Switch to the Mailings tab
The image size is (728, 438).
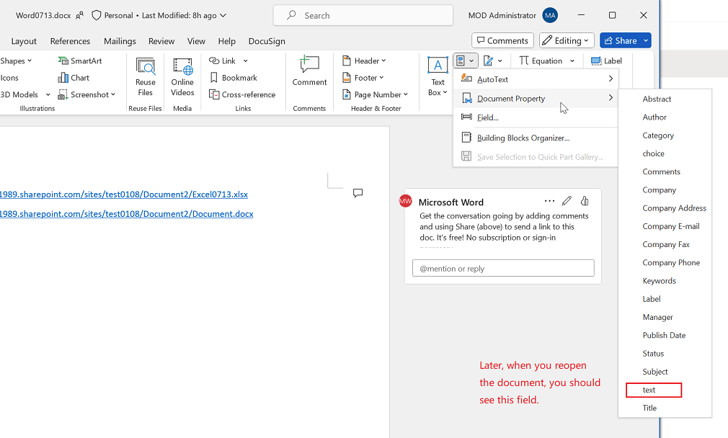(x=120, y=41)
